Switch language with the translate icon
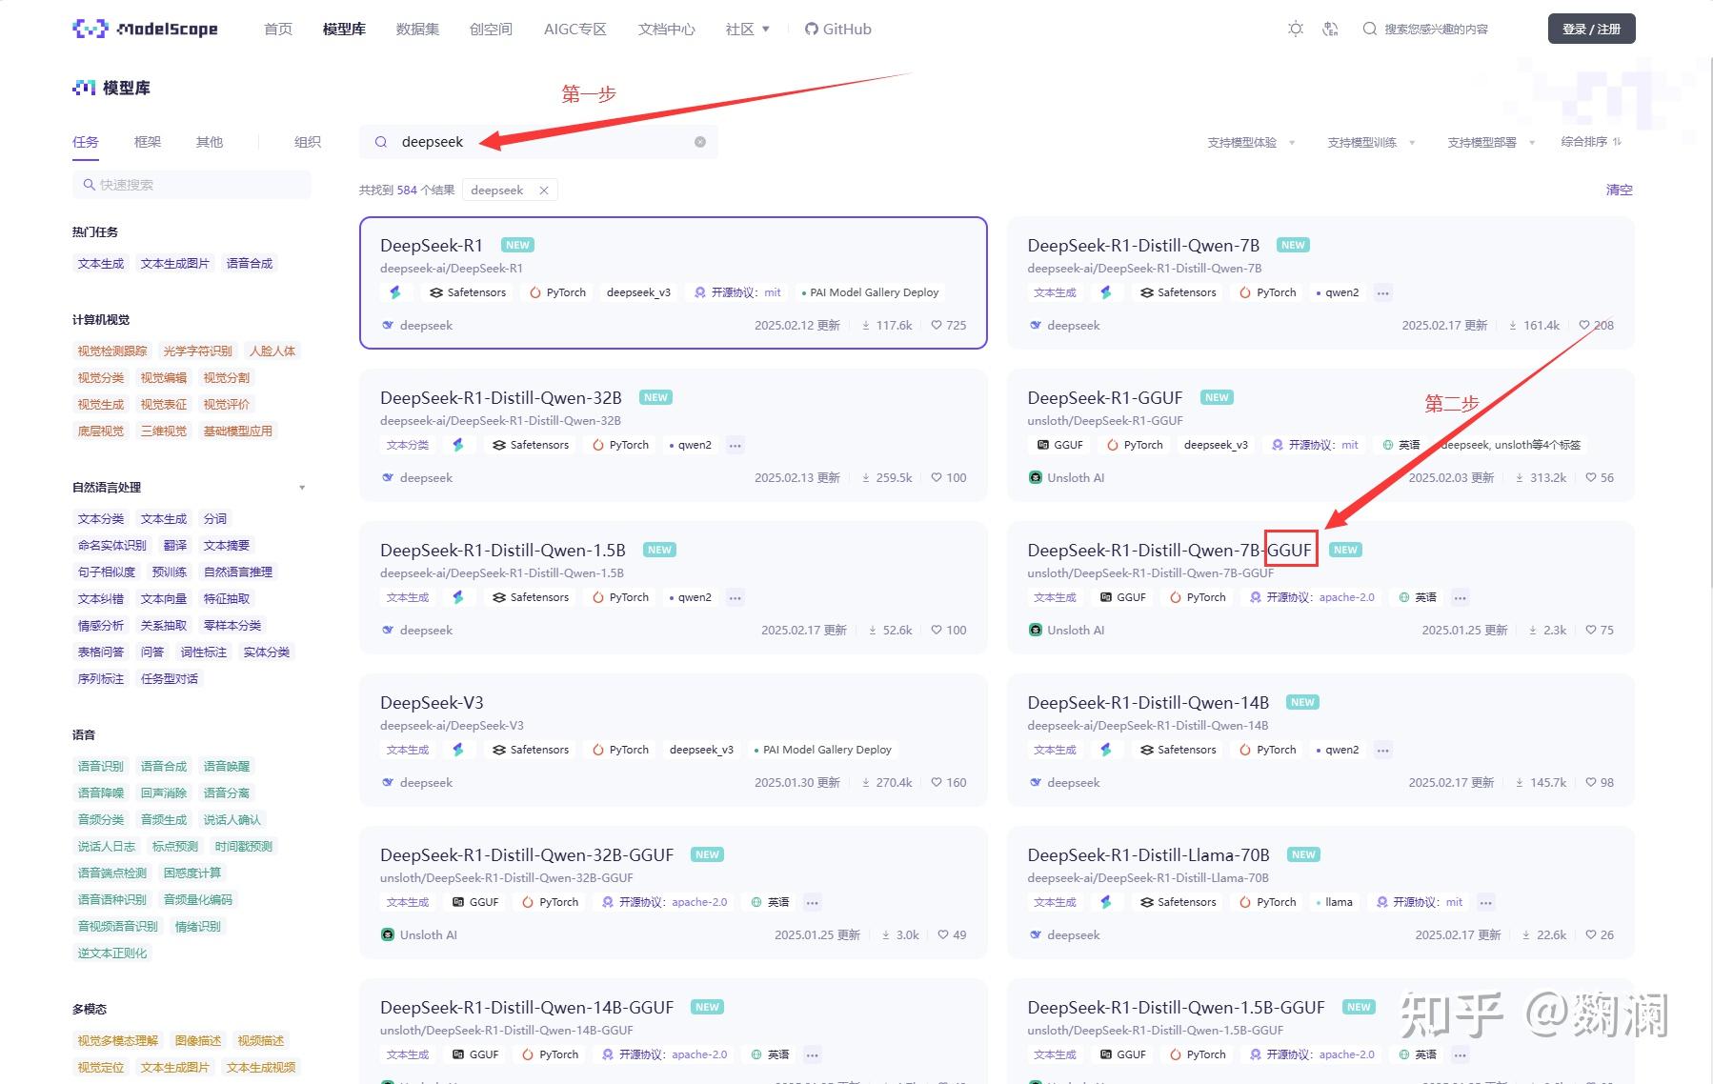 (1331, 29)
